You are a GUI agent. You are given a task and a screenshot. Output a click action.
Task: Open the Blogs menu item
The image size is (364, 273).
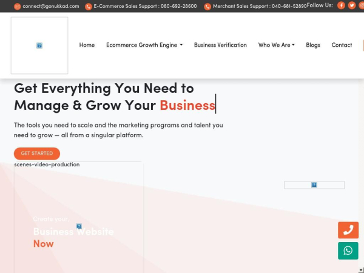[x=313, y=45]
